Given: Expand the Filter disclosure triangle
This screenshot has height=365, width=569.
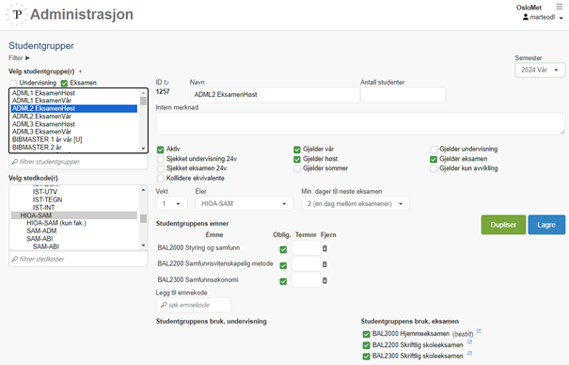Looking at the screenshot, I should tap(27, 58).
